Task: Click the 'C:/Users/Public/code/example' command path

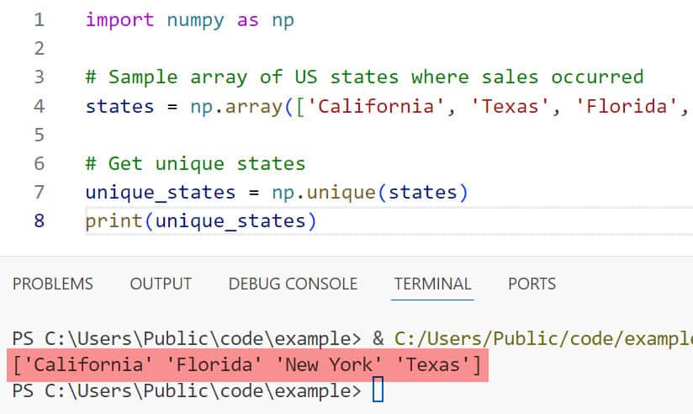Action: (543, 339)
